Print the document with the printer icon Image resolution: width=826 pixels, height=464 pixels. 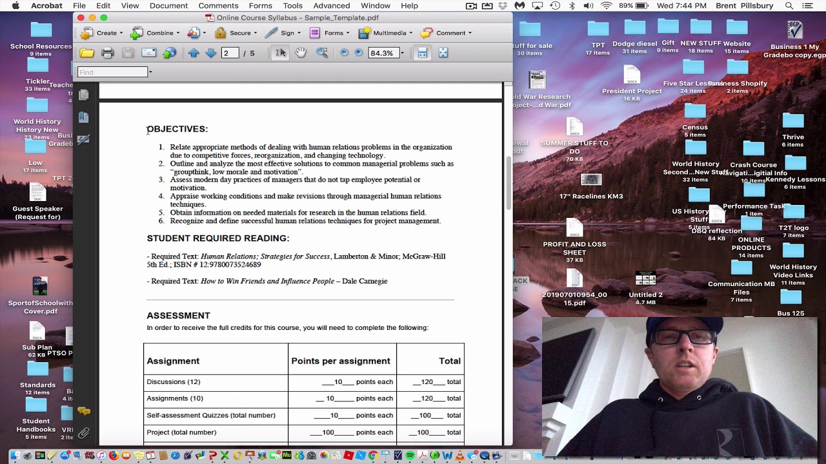coord(108,53)
